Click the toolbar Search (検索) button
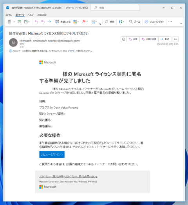The width and height of the screenshot is (188, 205). [x=110, y=22]
